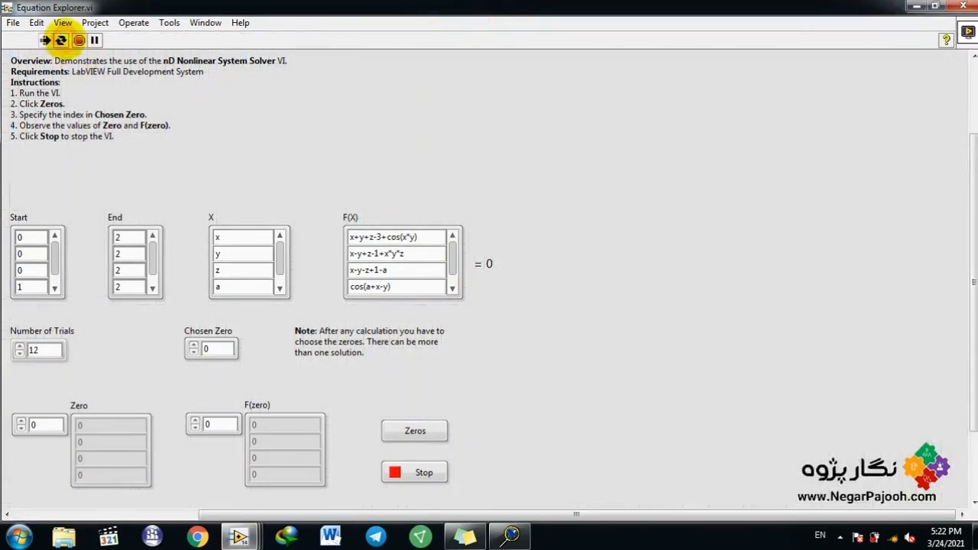Click the Abort Execution stop icon
Screen dimensions: 978x550
click(x=79, y=40)
